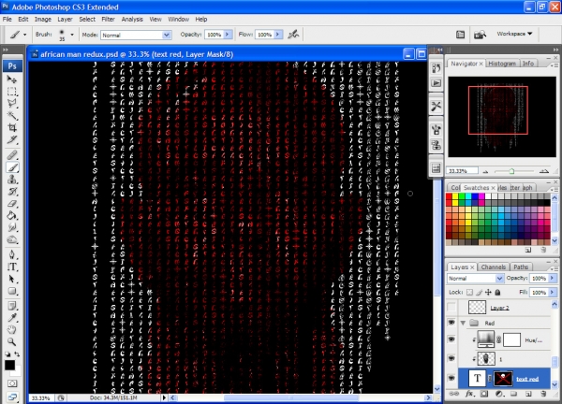562x404 pixels.
Task: Open the Image menu
Action: coord(43,20)
